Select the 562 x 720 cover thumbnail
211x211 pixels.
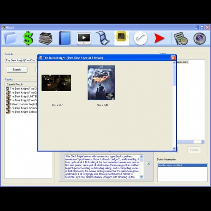101,83
